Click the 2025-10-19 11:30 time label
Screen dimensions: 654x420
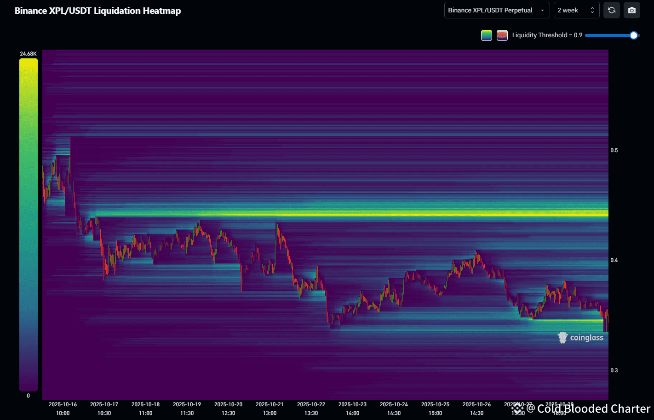(x=187, y=409)
